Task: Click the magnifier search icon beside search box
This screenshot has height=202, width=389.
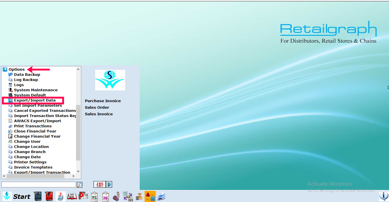Action: (x=80, y=185)
